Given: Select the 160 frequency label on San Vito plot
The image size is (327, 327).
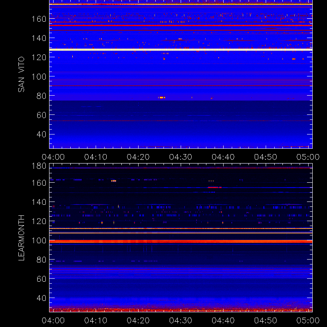Looking at the screenshot, I should (x=39, y=19).
